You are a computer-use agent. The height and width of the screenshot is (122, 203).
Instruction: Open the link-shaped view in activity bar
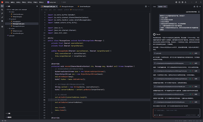pyautogui.click(x=2, y=17)
